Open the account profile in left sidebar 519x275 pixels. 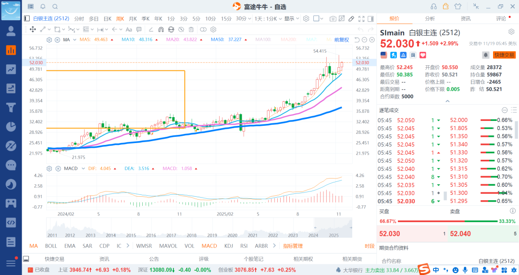[x=11, y=31]
